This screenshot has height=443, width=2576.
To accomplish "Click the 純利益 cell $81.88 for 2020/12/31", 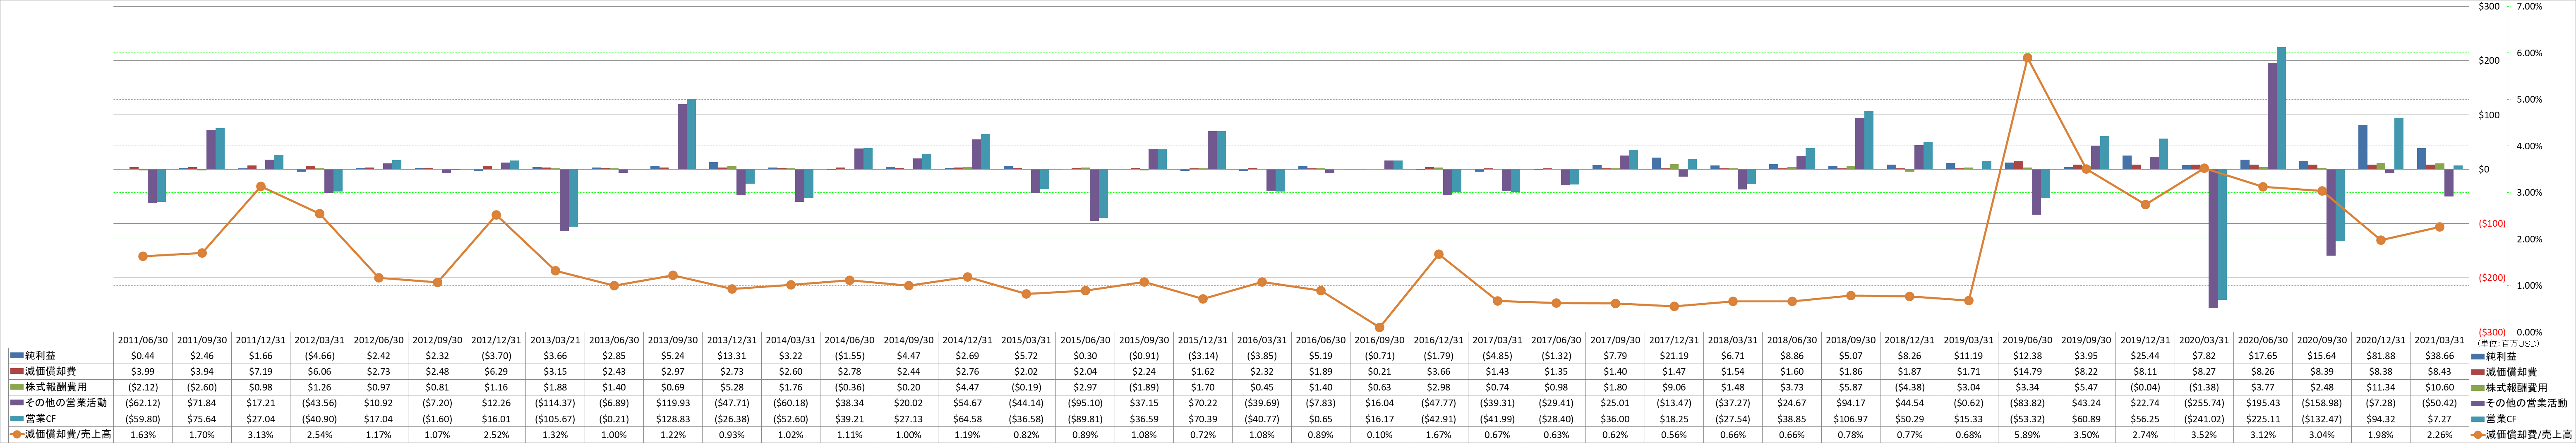I will [2380, 356].
